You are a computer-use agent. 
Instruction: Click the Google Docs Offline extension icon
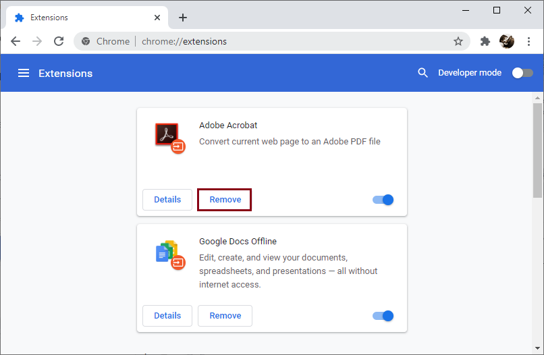[x=170, y=254]
